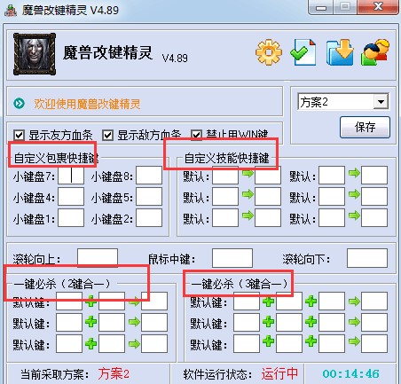Toggle 禁止用WIN键 checkbox
The width and height of the screenshot is (401, 384).
tap(196, 136)
